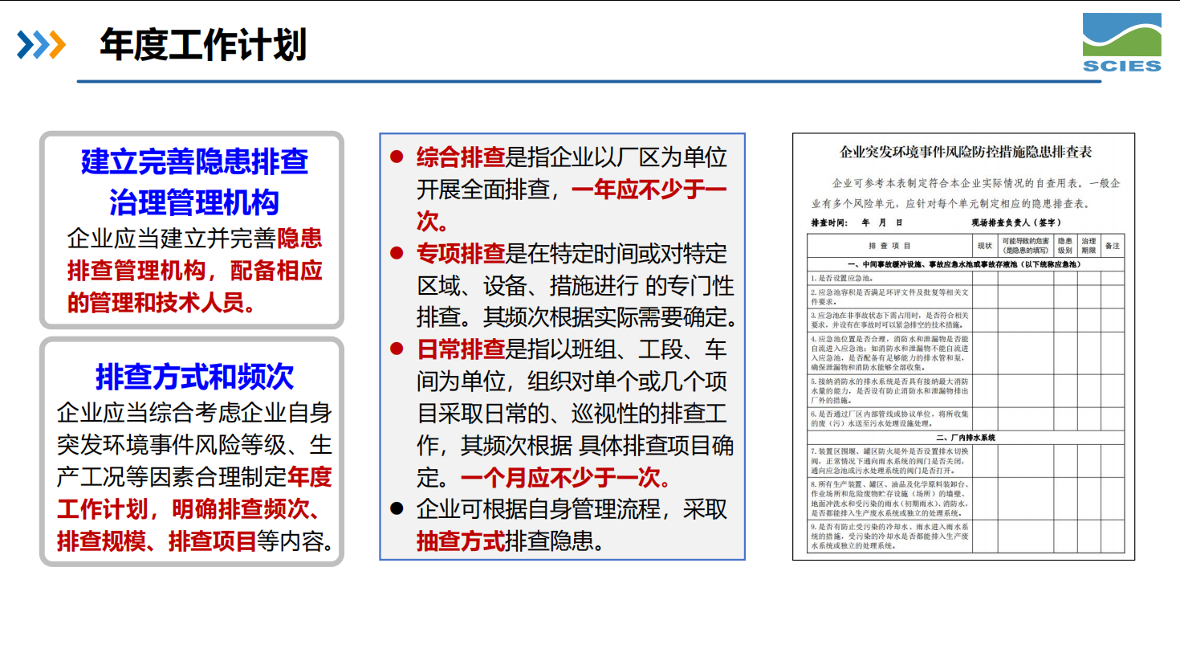Click the blue heading 排查方式和频次

pos(194,377)
